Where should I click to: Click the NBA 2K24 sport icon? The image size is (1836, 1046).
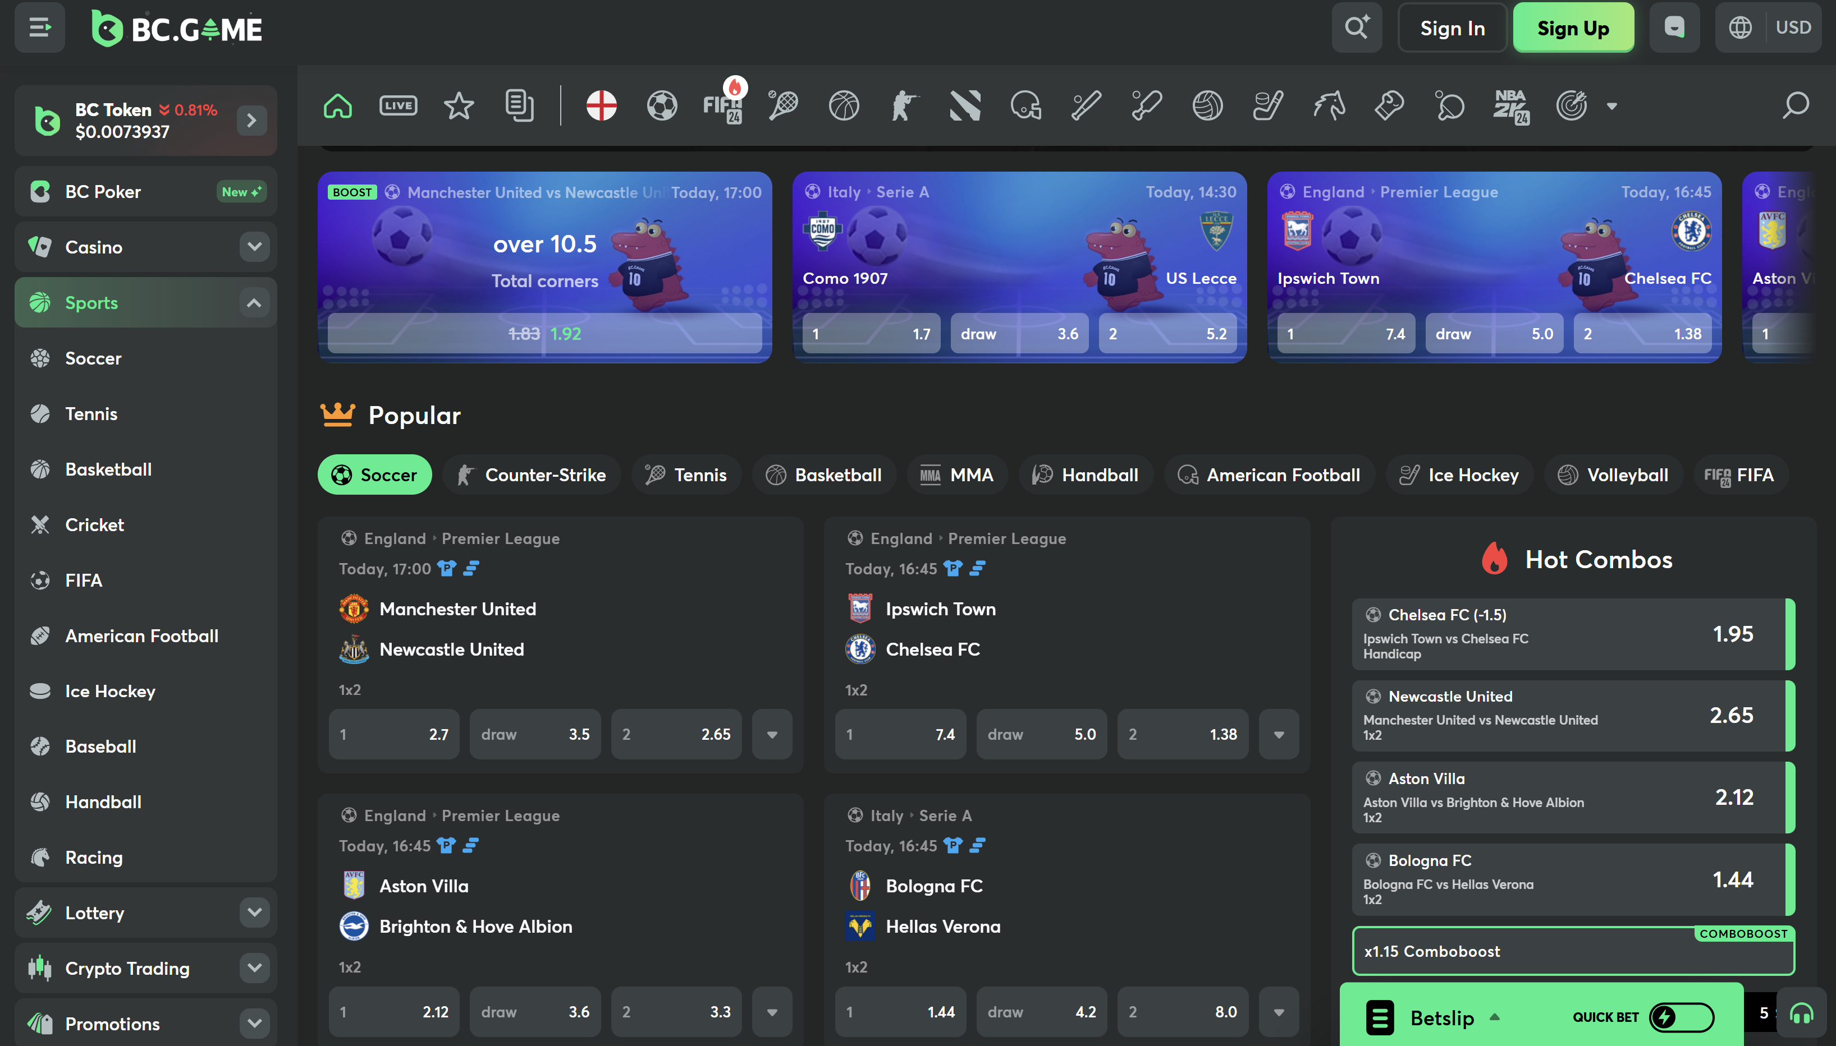pyautogui.click(x=1511, y=107)
